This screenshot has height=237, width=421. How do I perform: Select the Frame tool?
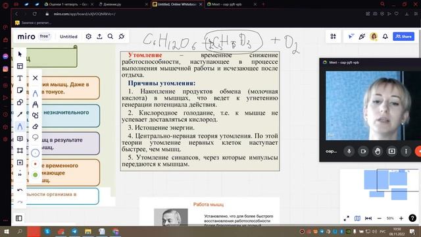pyautogui.click(x=20, y=151)
